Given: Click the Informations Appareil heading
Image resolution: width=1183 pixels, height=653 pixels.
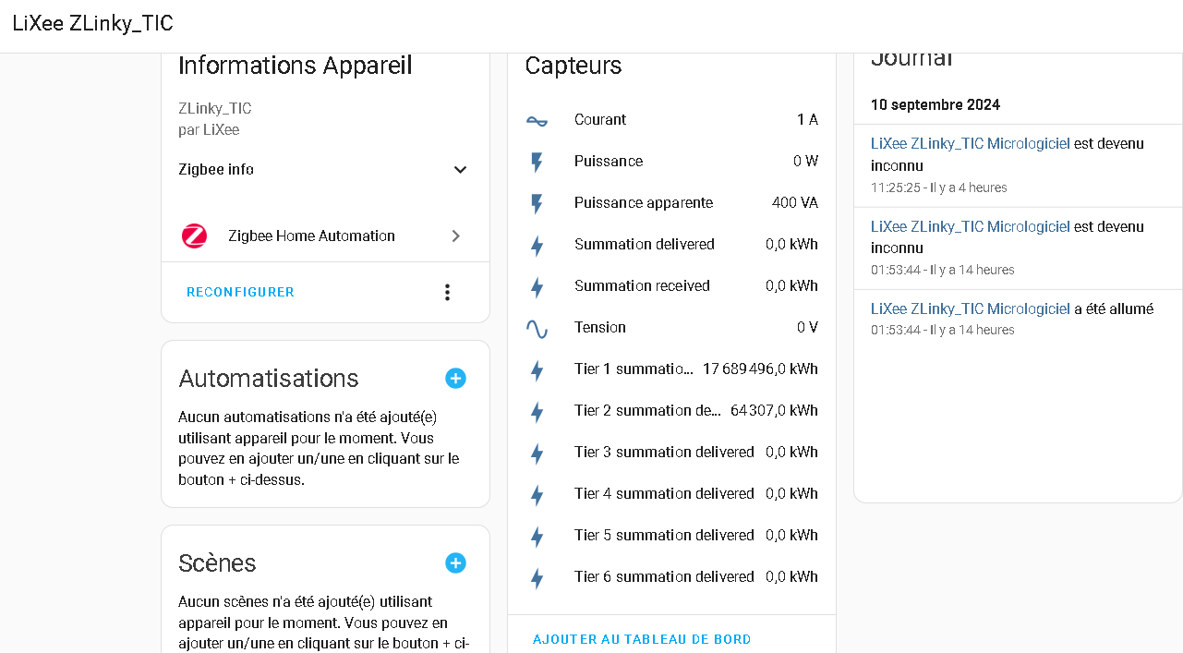Looking at the screenshot, I should 296,66.
